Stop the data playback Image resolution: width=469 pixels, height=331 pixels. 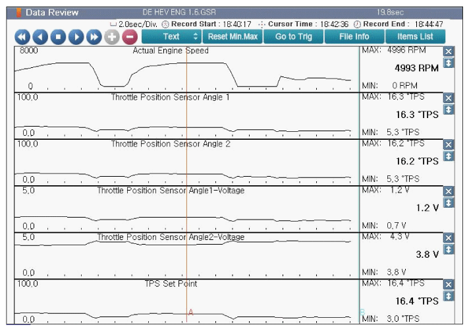[x=59, y=37]
